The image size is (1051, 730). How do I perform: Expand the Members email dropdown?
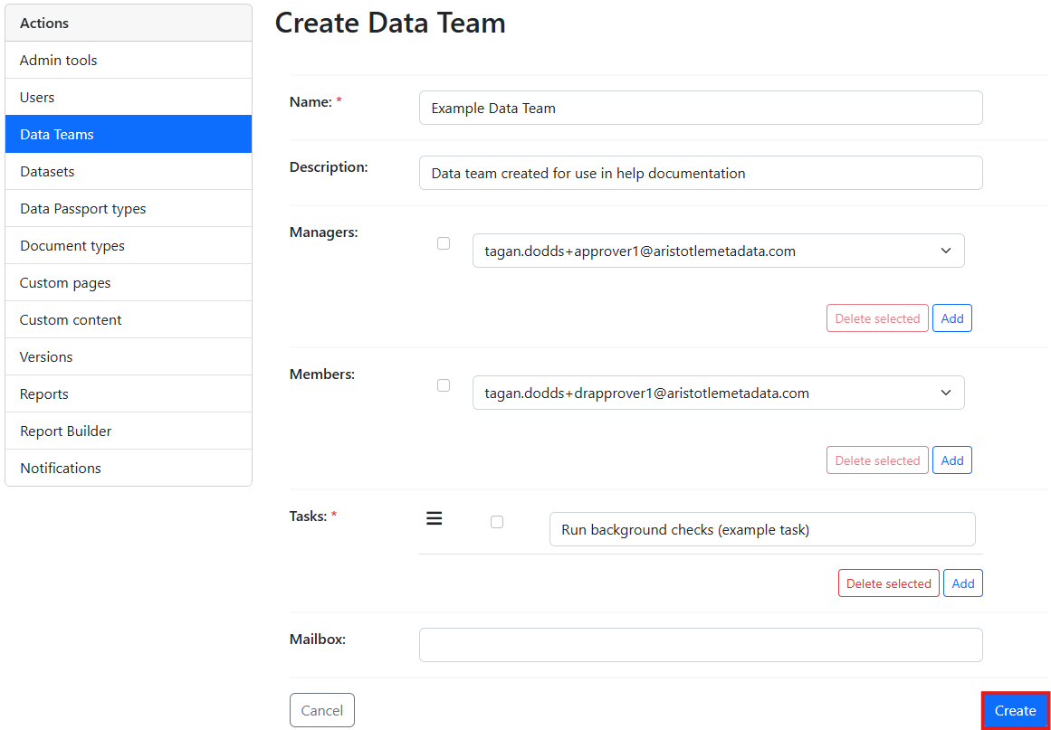click(718, 393)
